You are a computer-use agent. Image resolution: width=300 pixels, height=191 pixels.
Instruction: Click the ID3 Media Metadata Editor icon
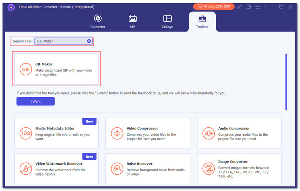26,133
